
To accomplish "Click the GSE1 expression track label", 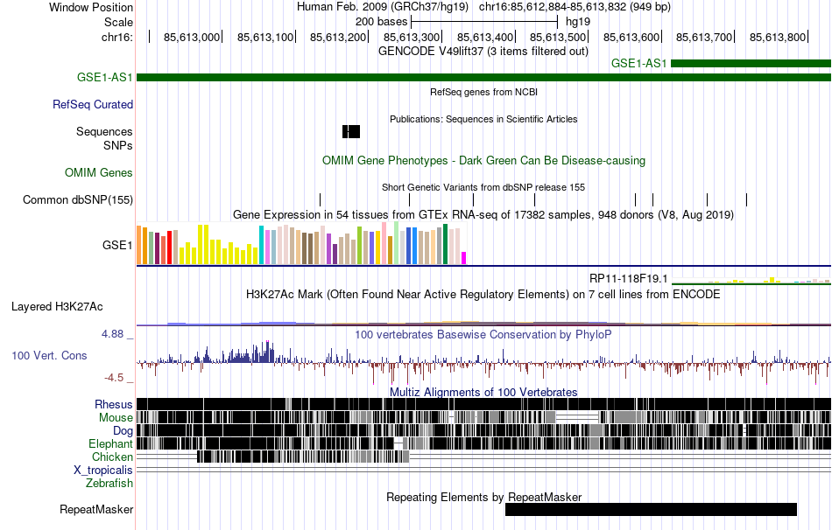I will click(x=117, y=246).
